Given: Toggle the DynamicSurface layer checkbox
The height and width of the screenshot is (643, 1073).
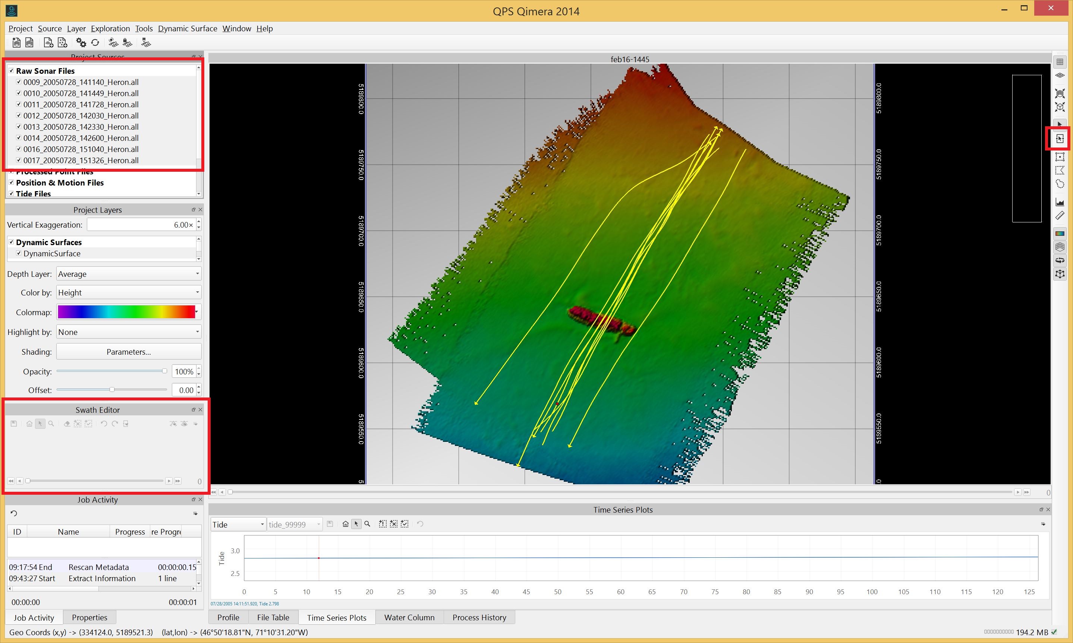Looking at the screenshot, I should [19, 253].
